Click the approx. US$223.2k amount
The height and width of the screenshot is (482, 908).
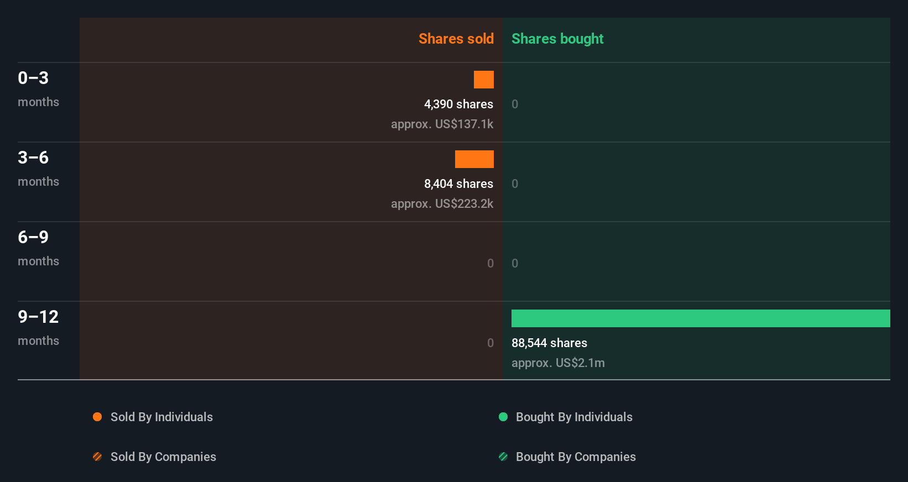coord(442,203)
